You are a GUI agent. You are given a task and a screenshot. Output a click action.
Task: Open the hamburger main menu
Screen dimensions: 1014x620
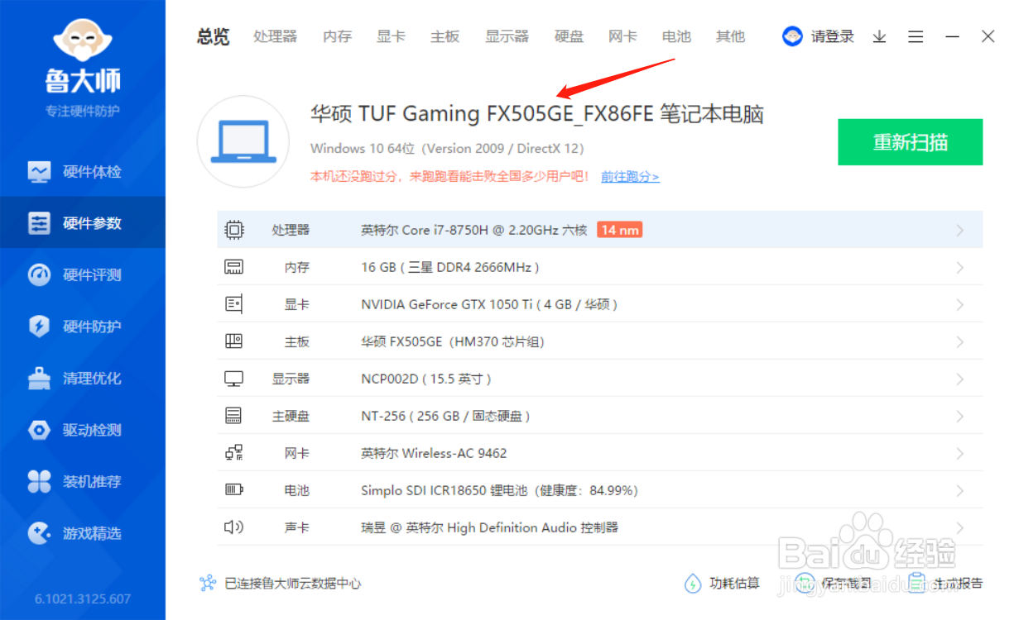click(915, 36)
